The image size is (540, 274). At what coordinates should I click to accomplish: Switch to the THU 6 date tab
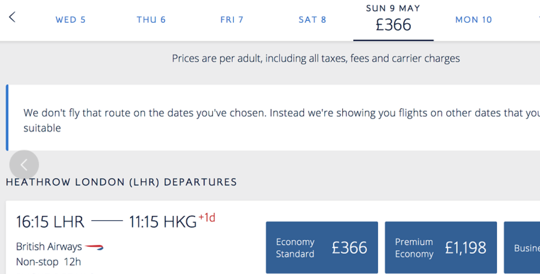151,20
